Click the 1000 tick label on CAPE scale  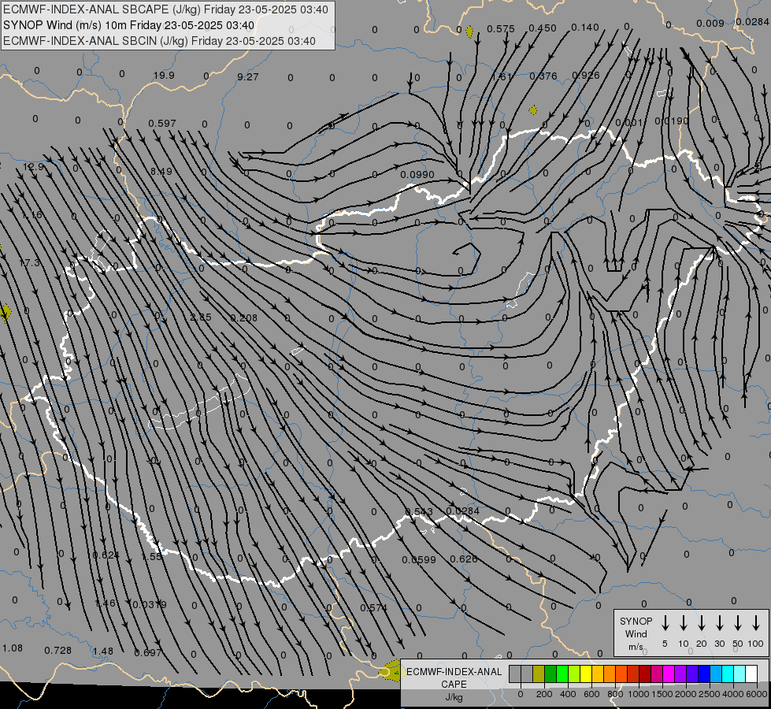pyautogui.click(x=638, y=694)
